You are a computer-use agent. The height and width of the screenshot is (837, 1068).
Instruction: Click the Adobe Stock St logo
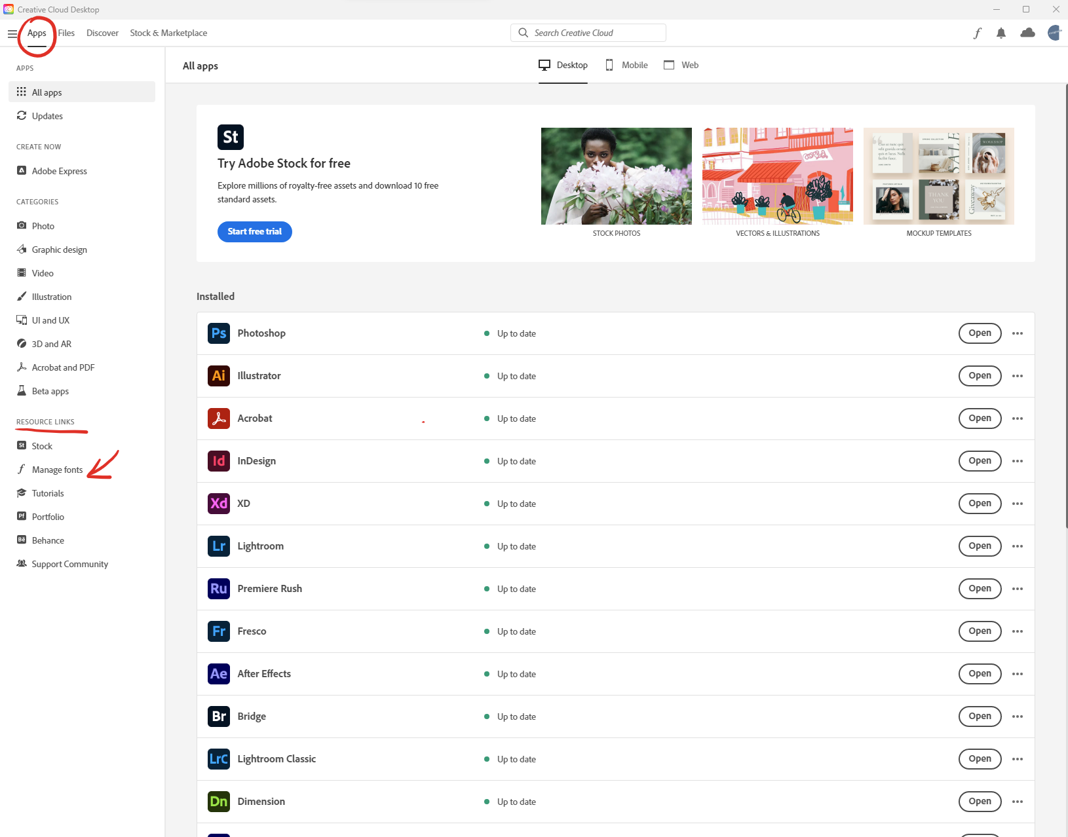click(x=231, y=137)
